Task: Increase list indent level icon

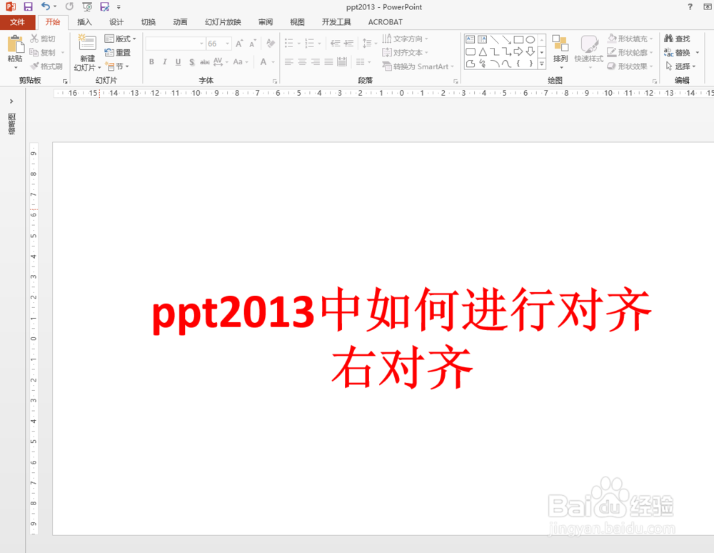Action: coord(349,44)
